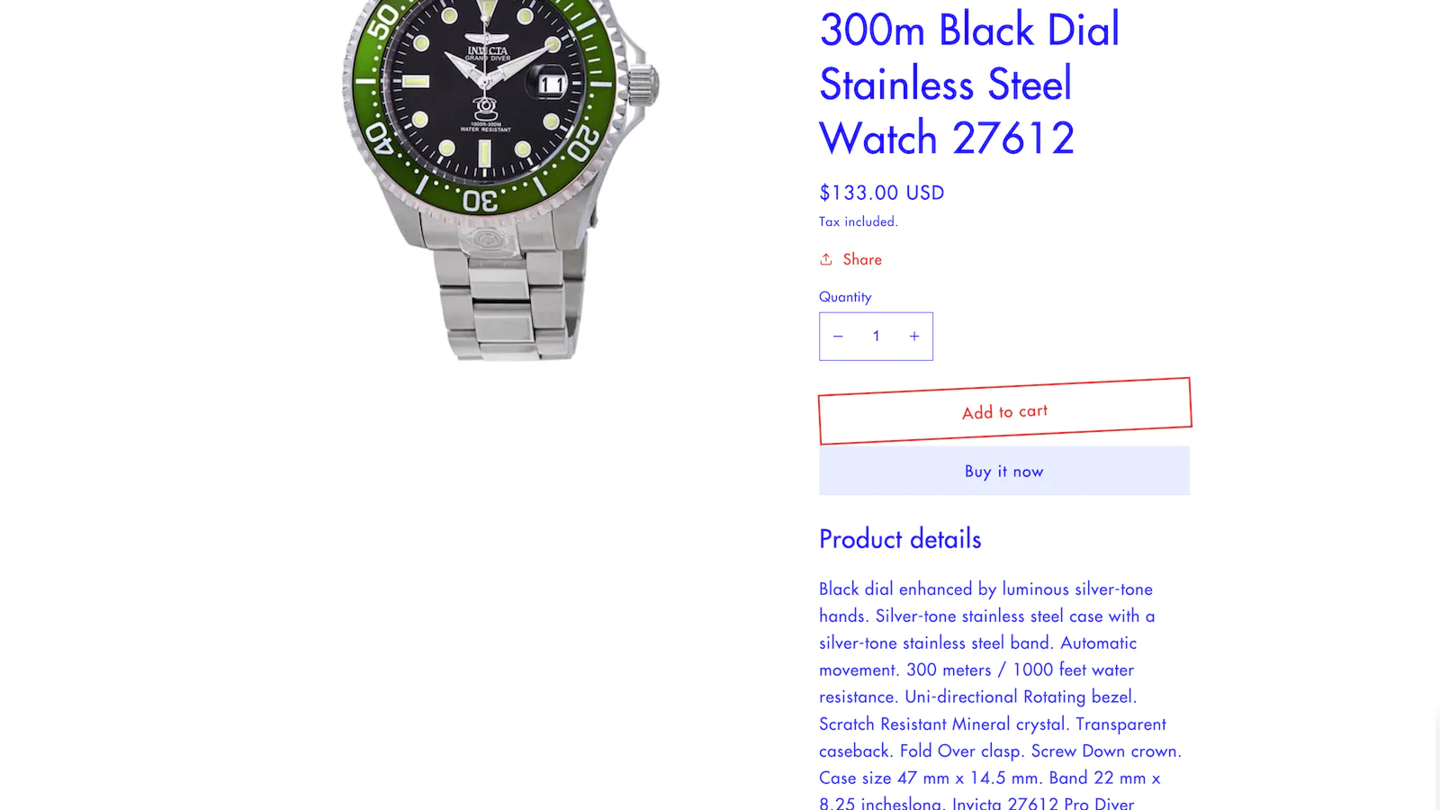
Task: Select the quantity input field showing 1
Action: 876,337
